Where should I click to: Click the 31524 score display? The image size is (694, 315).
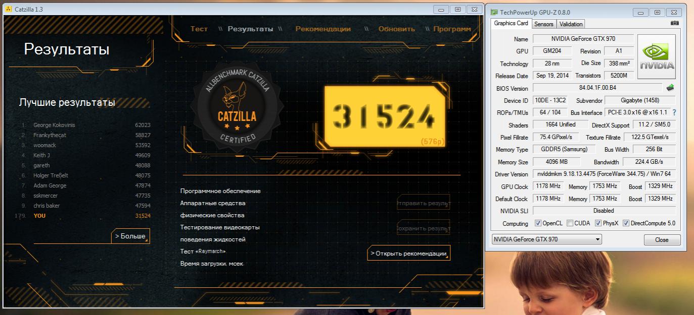[x=385, y=116]
